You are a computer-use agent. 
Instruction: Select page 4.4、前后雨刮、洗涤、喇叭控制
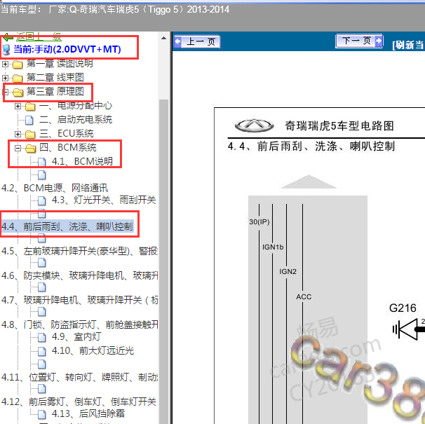[x=67, y=226]
